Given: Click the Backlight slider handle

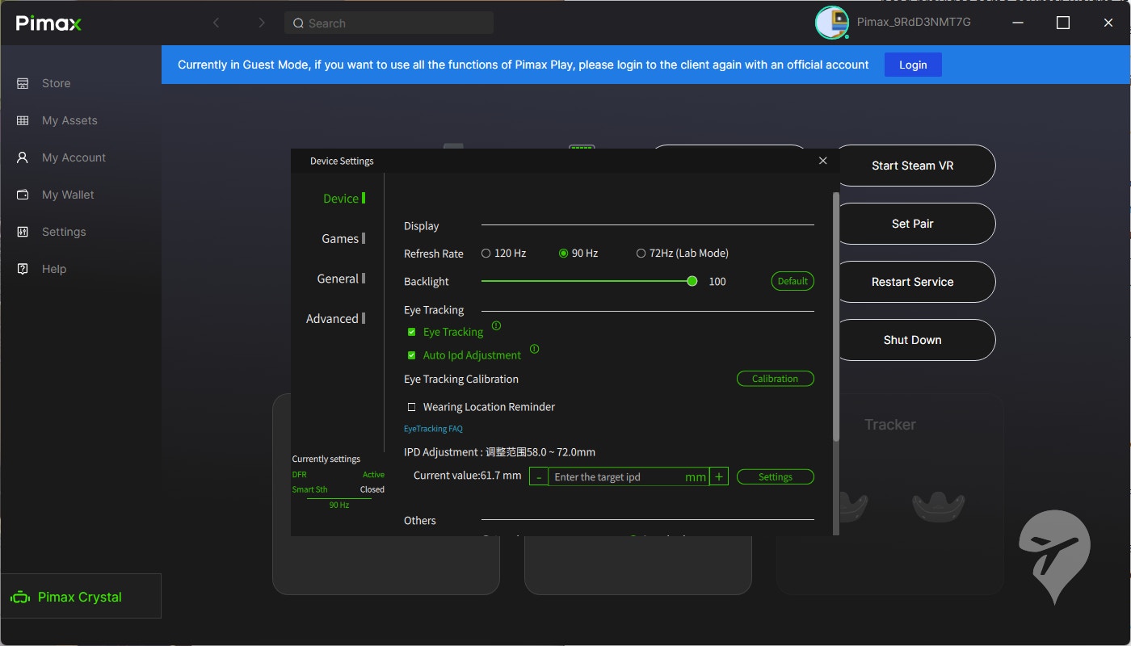Looking at the screenshot, I should point(692,281).
